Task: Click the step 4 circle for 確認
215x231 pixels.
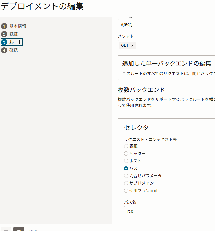Action: (x=4, y=50)
